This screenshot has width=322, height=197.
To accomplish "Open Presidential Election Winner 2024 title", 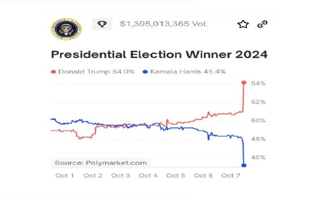I will click(x=159, y=54).
